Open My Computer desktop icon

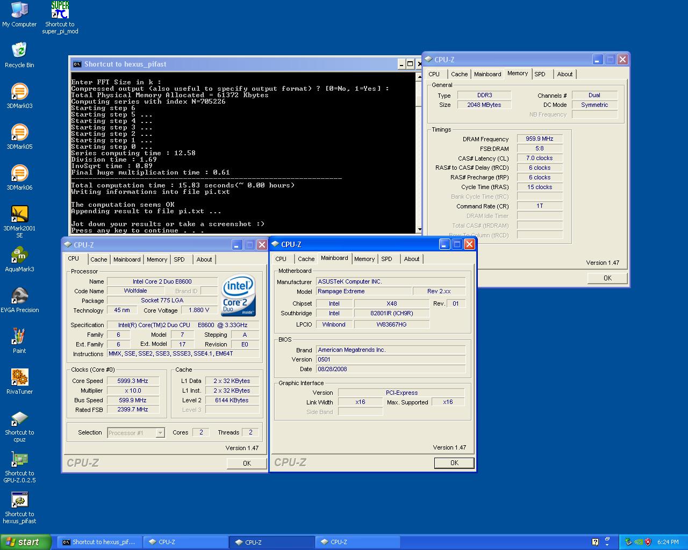pos(19,15)
